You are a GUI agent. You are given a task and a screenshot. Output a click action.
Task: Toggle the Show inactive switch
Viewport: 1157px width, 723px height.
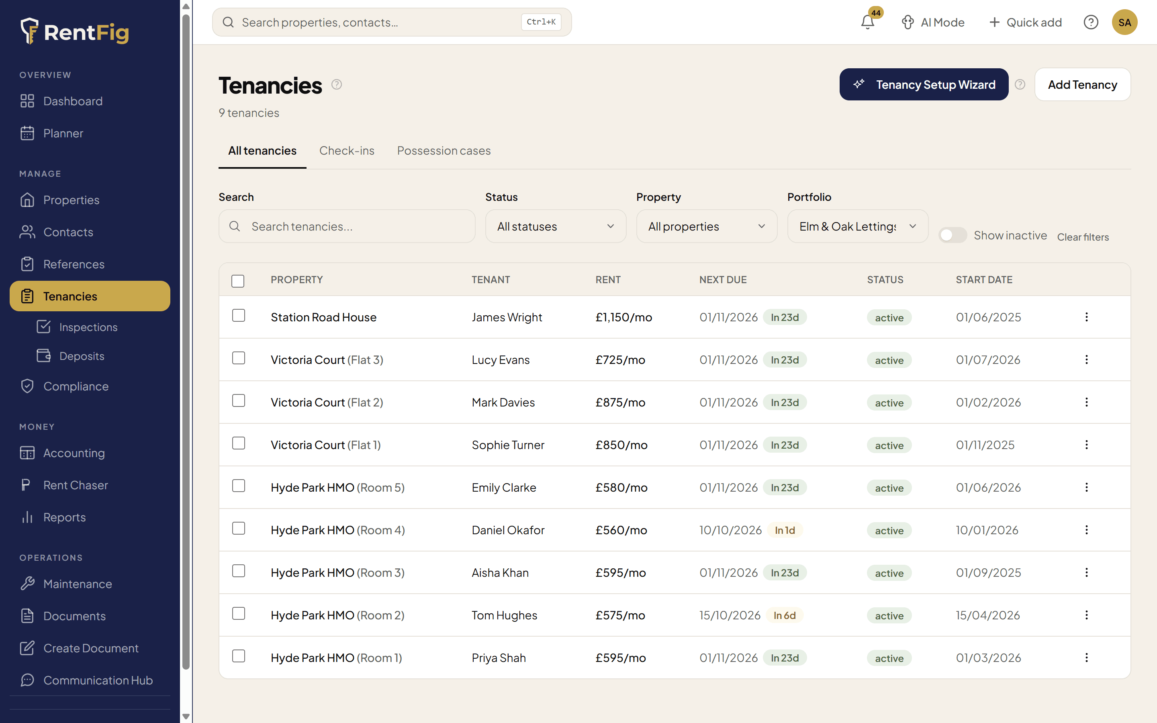coord(953,235)
